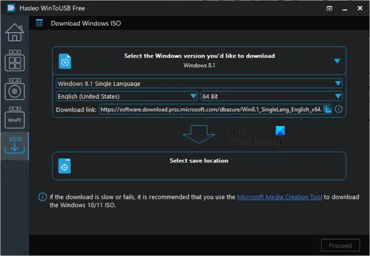This screenshot has height=256, width=370.
Task: Click the blue ISO file icon
Action: (x=65, y=61)
